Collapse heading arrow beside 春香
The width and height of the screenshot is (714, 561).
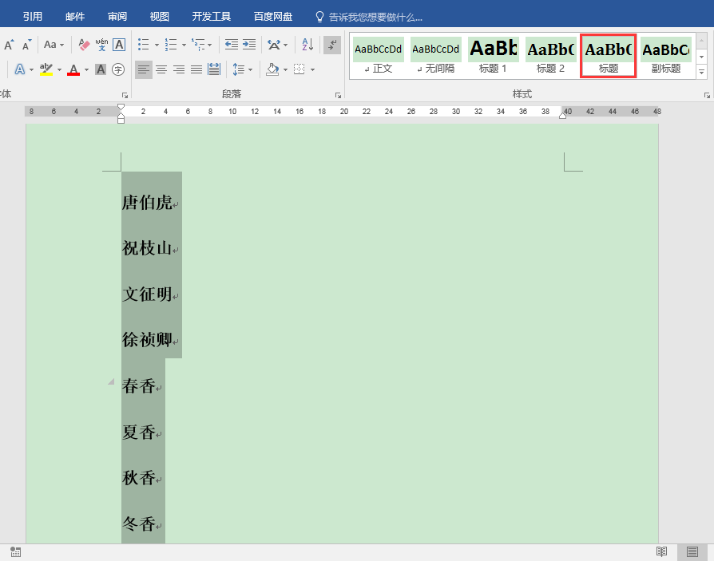[111, 381]
